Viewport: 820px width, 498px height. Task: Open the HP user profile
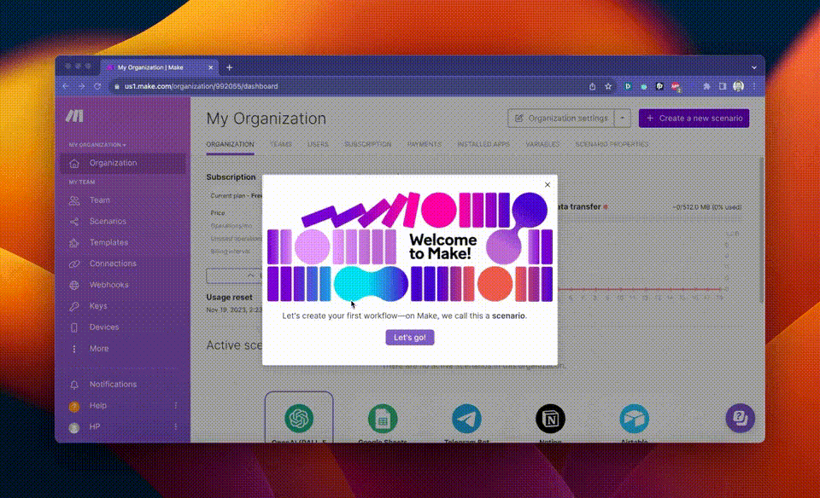94,427
